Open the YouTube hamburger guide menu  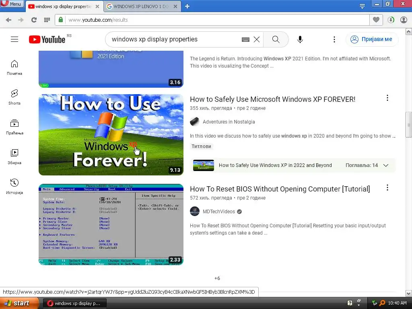coord(14,39)
